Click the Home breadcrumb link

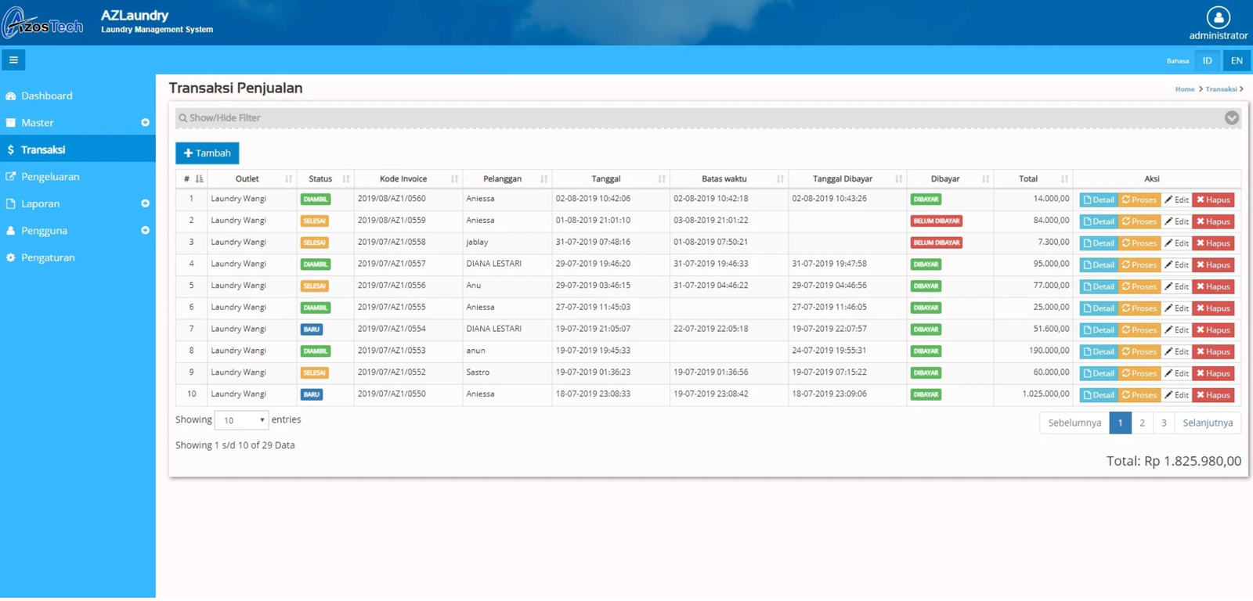click(1184, 89)
